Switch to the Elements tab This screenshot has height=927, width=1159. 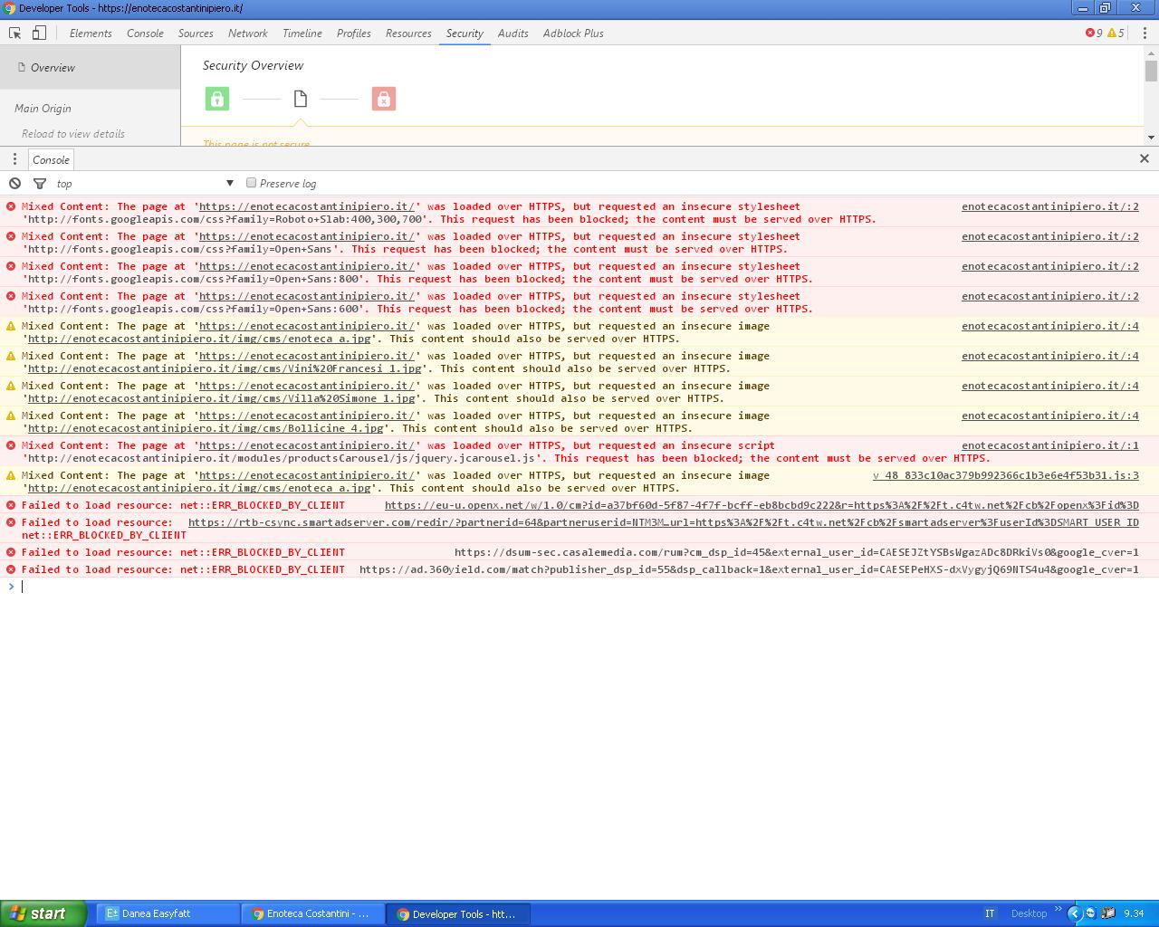click(91, 33)
